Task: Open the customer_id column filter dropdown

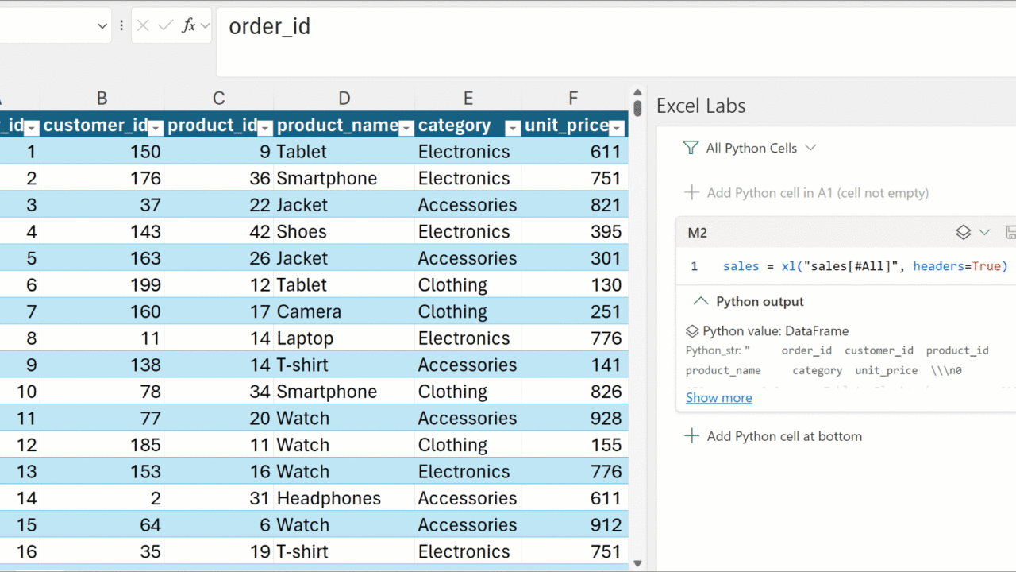Action: coord(156,127)
